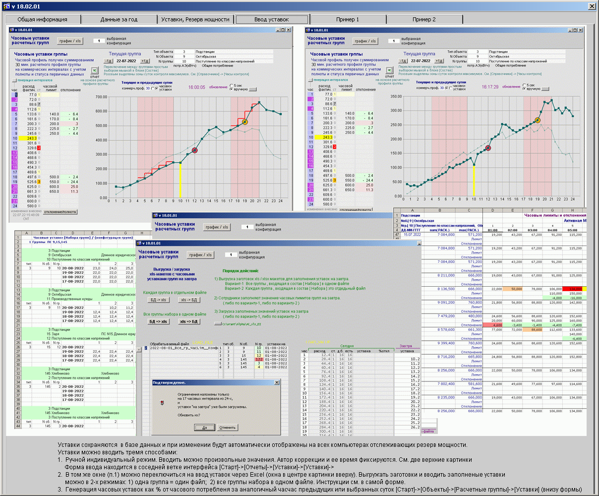This screenshot has width=599, height=496.
Task: Click the folder path browse button in the xls upload window
Action: pyautogui.click(x=218, y=323)
